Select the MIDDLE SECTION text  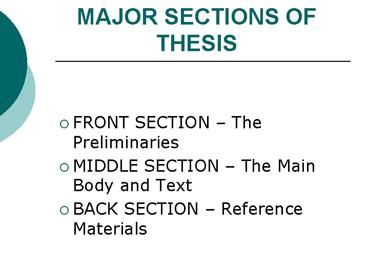(146, 166)
